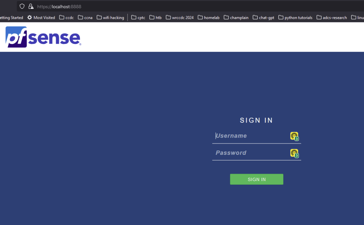
Task: Click into the Password input field
Action: point(251,153)
